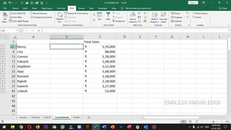Viewport: 231px width, 130px height.
Task: Open Chrome from the taskbar
Action: pos(21,127)
